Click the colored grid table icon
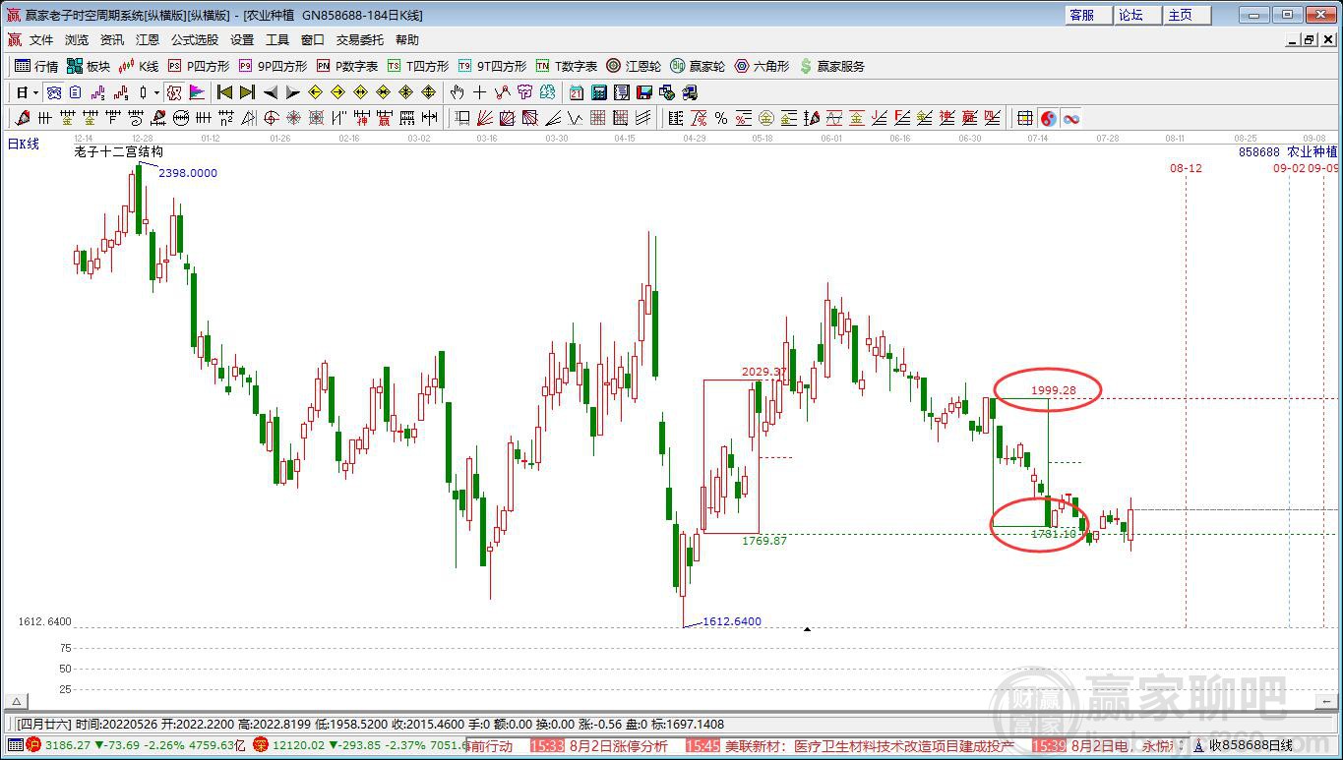The width and height of the screenshot is (1343, 760). tap(1025, 118)
